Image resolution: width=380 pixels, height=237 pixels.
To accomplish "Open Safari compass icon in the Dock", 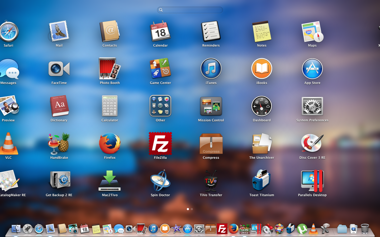I will click(x=39, y=229).
